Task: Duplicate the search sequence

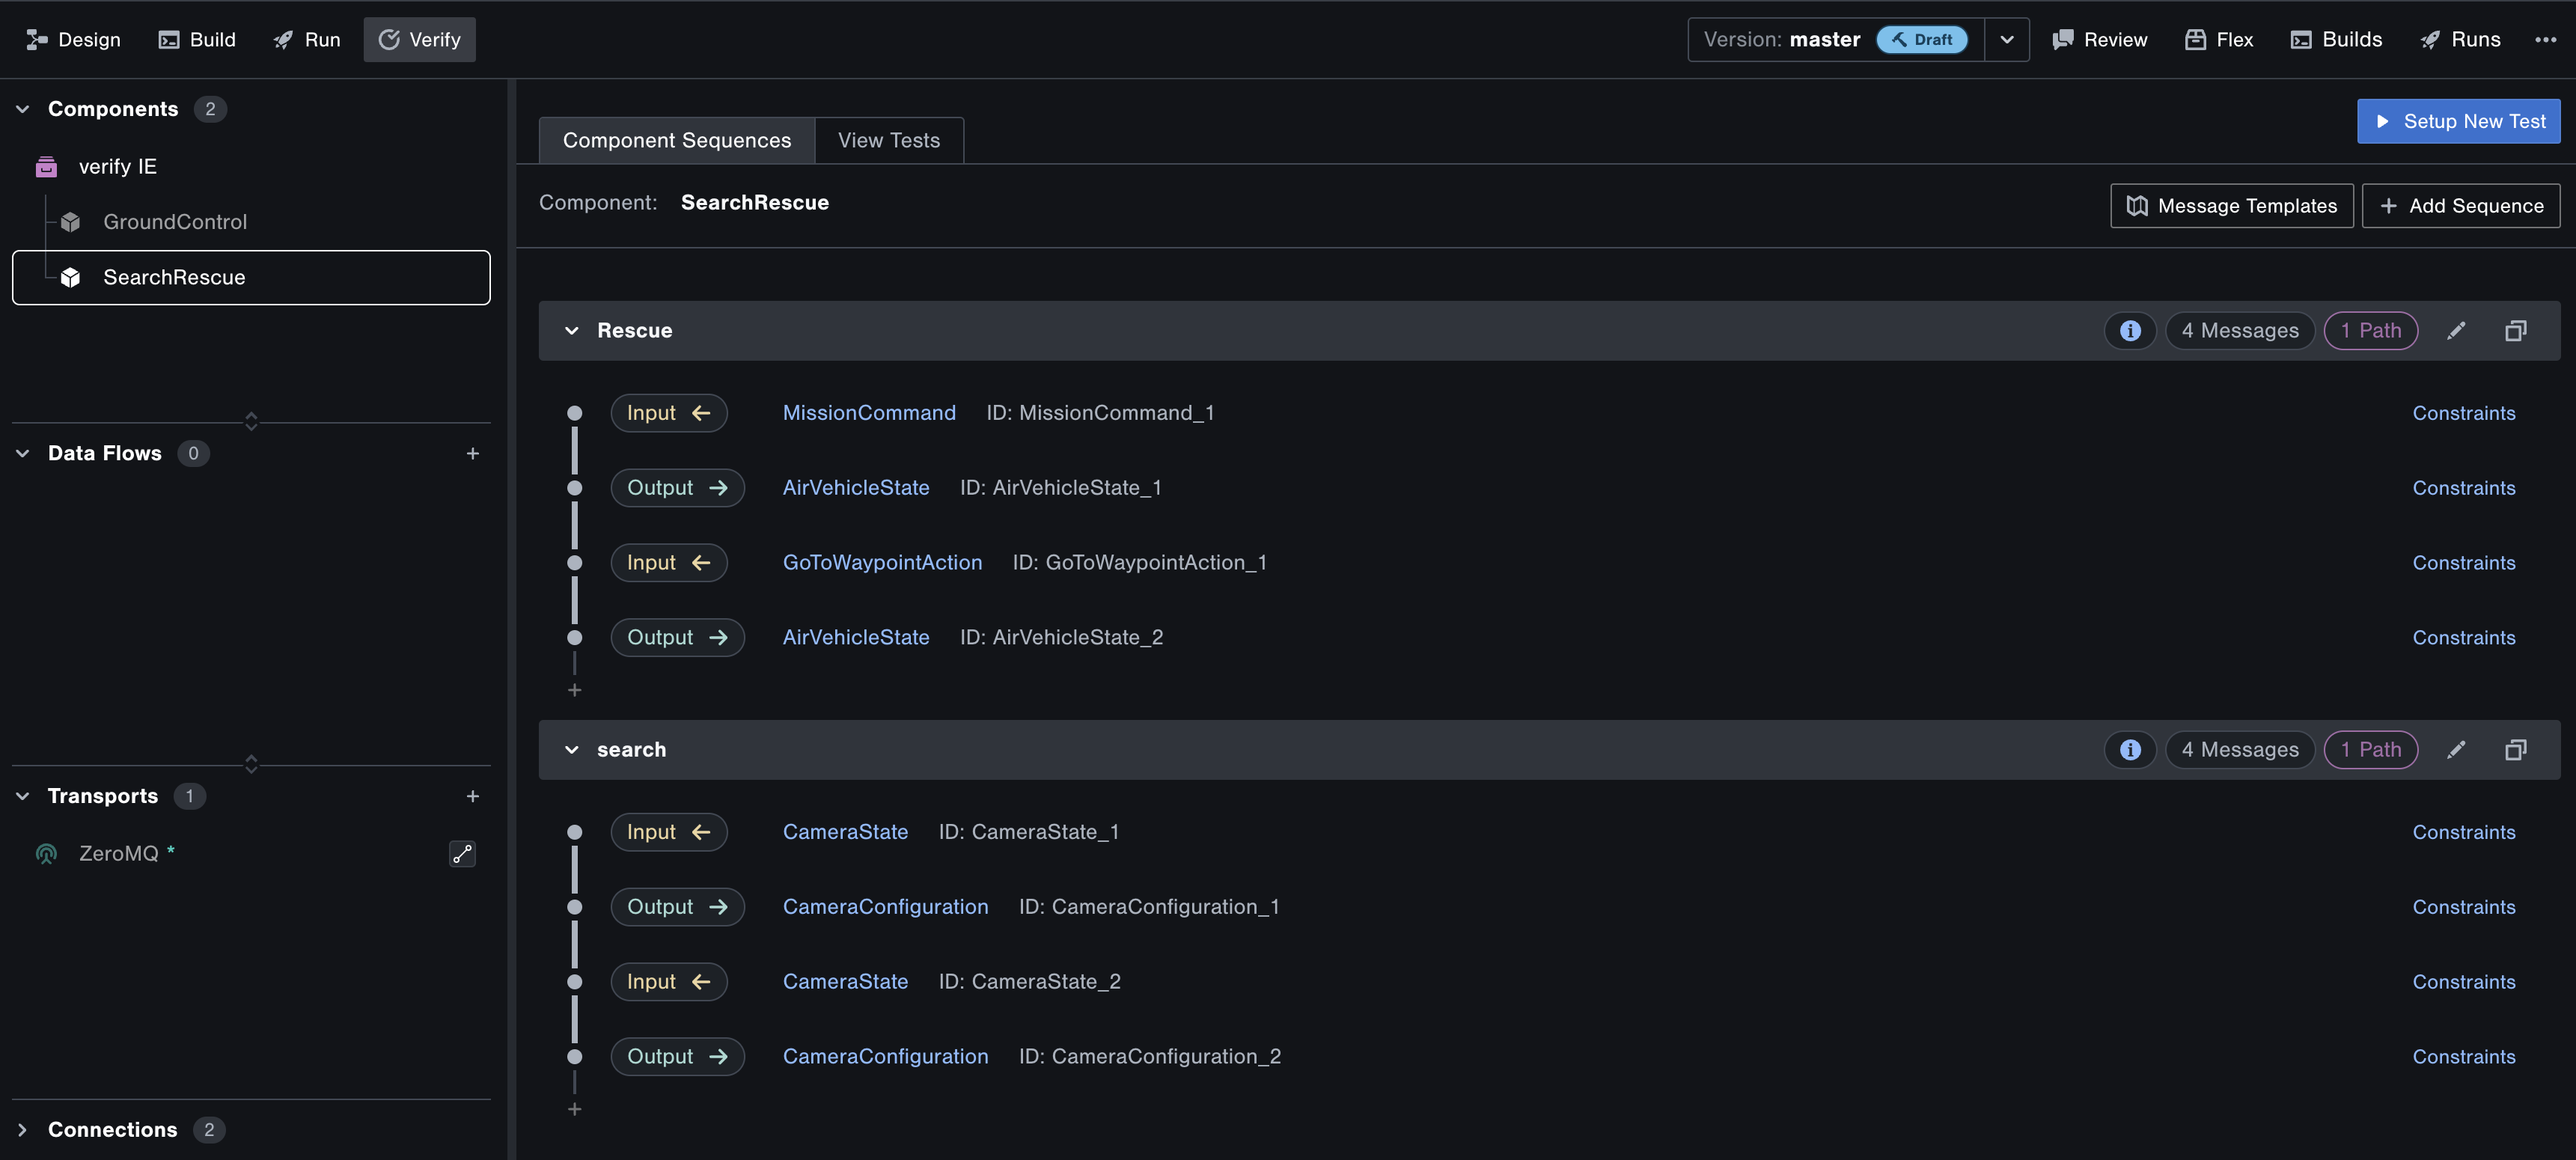Action: tap(2515, 749)
